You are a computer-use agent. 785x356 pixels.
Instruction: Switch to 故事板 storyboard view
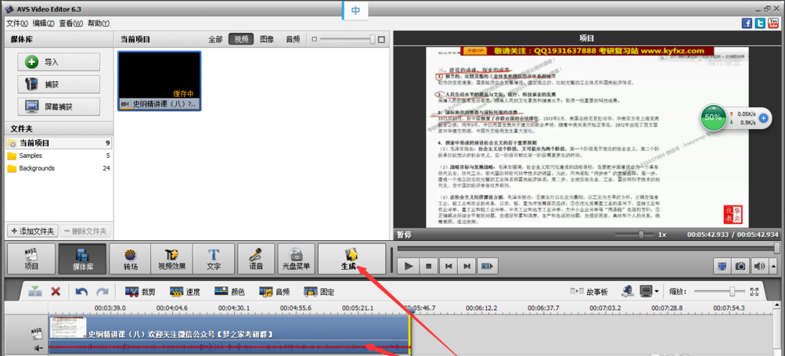(x=589, y=291)
